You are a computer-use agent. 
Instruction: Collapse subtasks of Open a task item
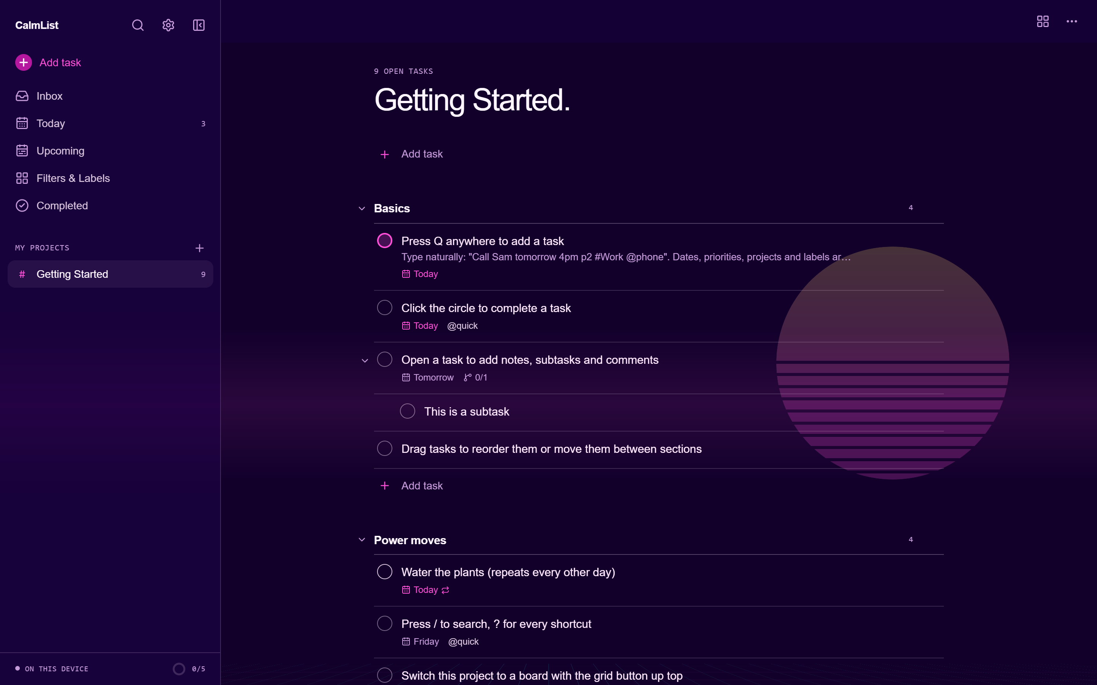pyautogui.click(x=365, y=361)
